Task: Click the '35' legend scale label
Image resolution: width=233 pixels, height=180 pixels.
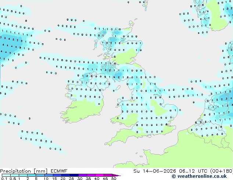Action: [88, 179]
